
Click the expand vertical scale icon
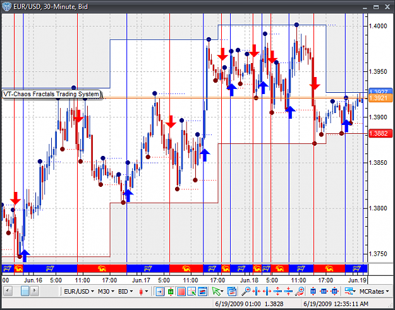click(277, 292)
